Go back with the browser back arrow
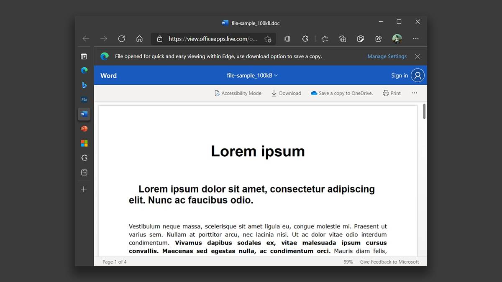 pyautogui.click(x=86, y=39)
